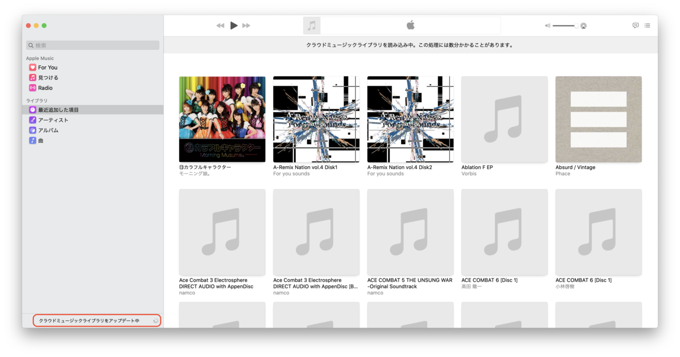Click the speaker volume icon
This screenshot has height=357, width=680.
pos(547,25)
